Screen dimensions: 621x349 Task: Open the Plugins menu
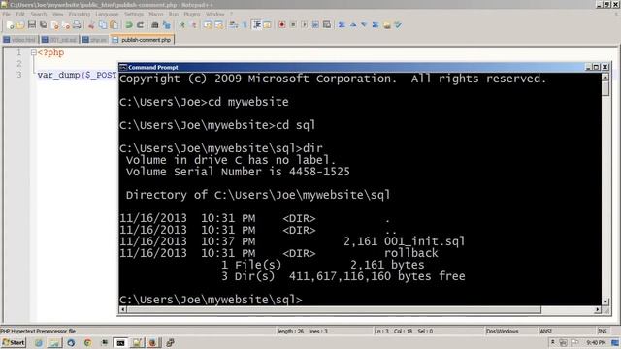click(x=192, y=14)
